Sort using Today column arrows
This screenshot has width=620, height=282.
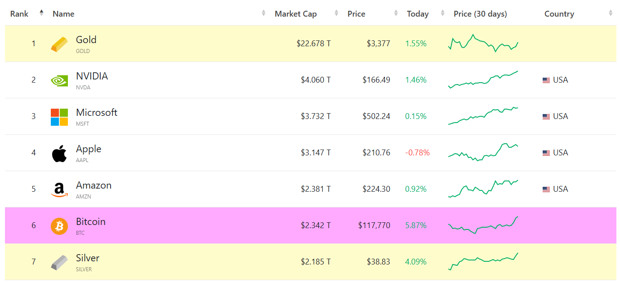coord(443,13)
